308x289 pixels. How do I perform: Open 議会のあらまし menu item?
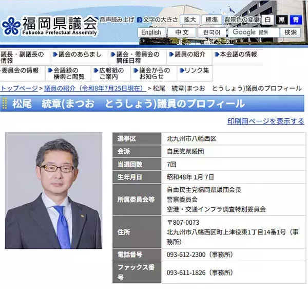coord(80,55)
